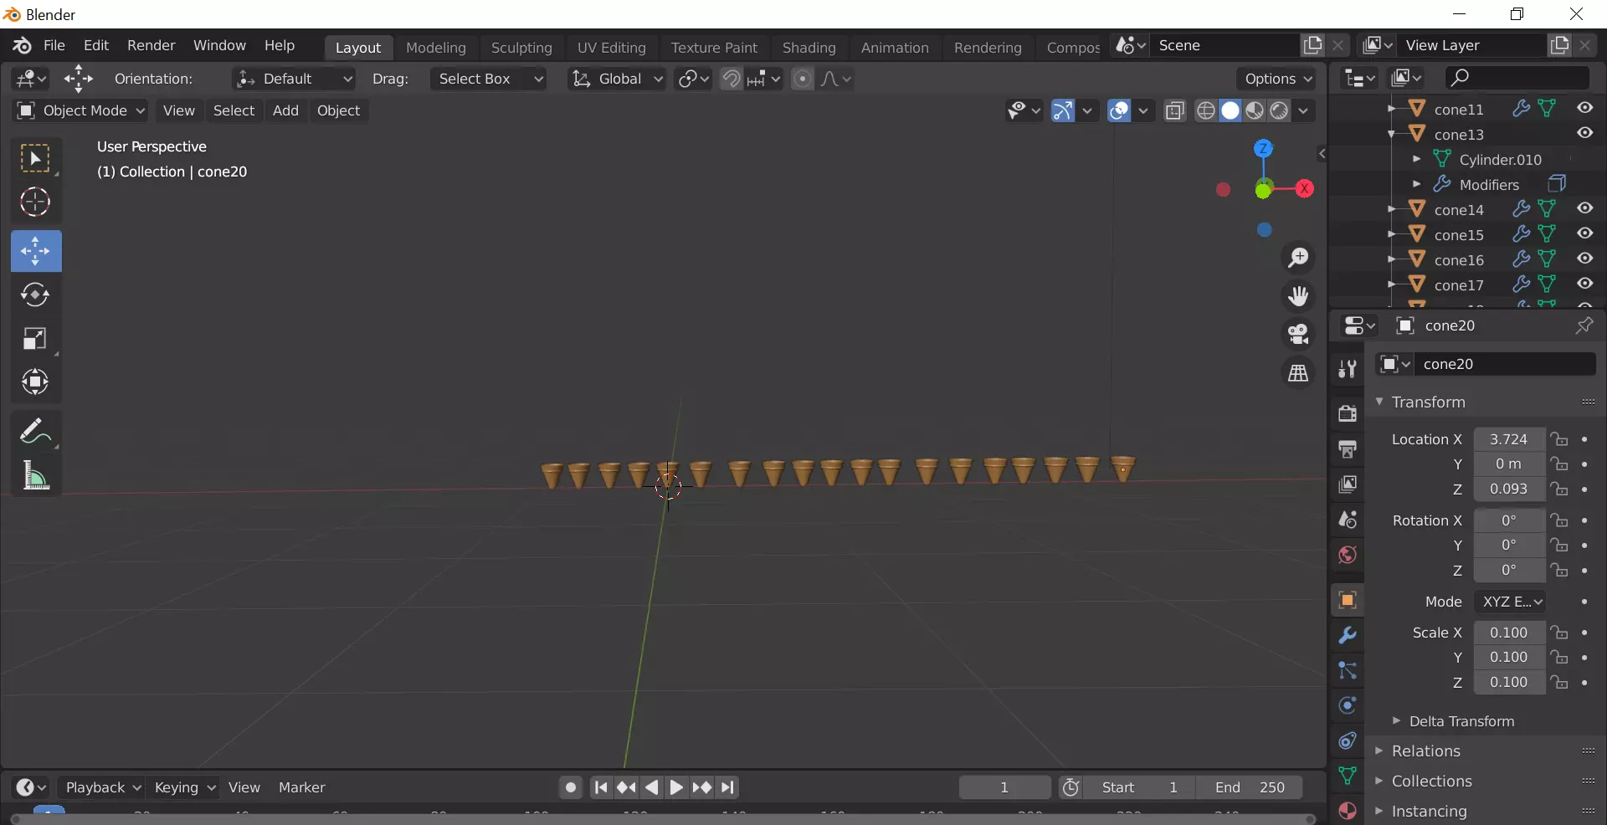Open the Render menu
The width and height of the screenshot is (1607, 825).
point(151,45)
